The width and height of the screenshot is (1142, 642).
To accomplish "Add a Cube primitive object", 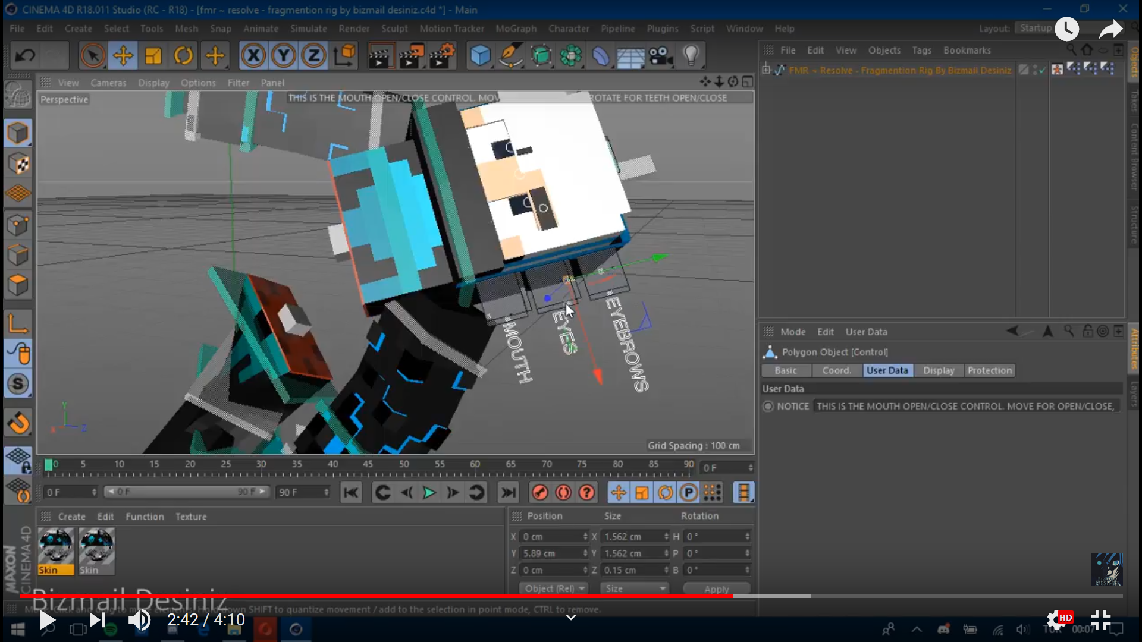I will (x=480, y=55).
